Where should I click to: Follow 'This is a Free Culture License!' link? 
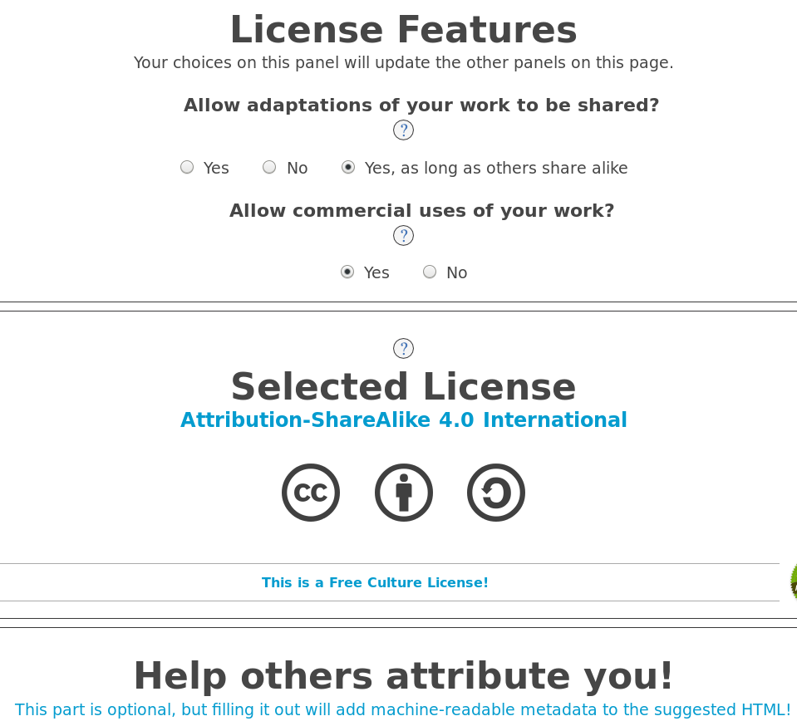coord(375,582)
